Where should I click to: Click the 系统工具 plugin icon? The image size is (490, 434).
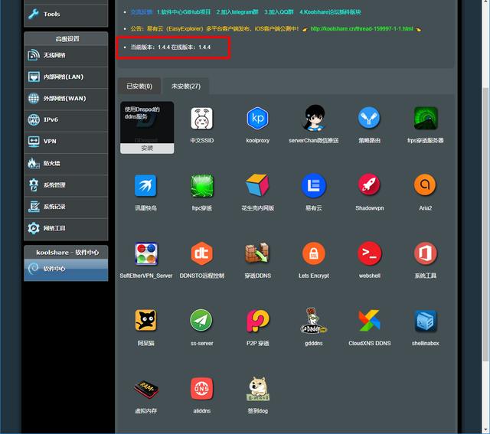click(426, 253)
